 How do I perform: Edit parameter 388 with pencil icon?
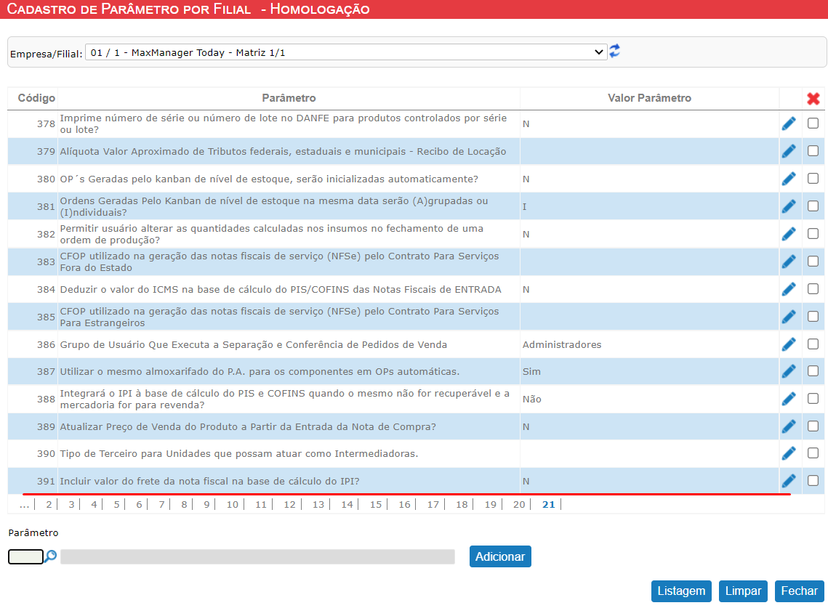coord(789,399)
